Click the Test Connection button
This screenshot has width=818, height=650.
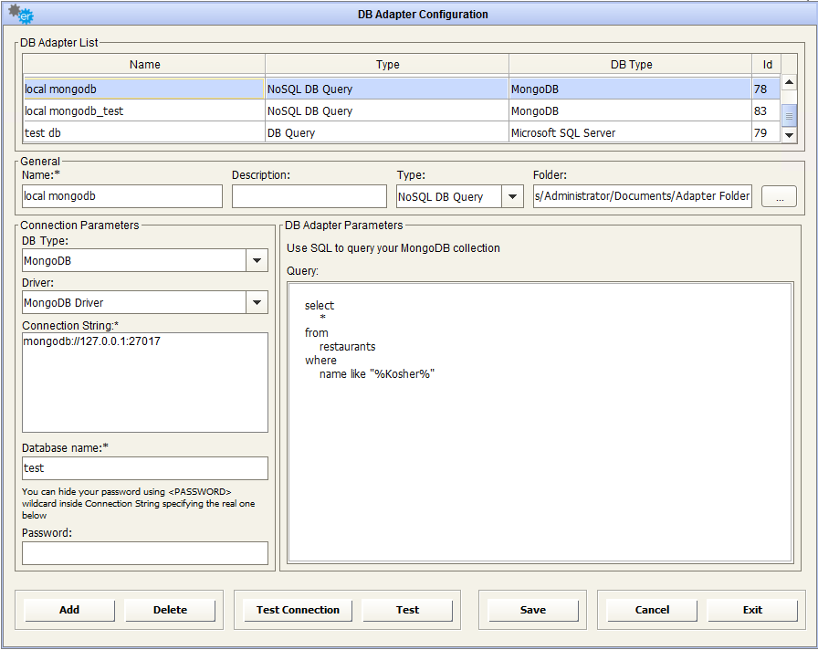coord(298,610)
